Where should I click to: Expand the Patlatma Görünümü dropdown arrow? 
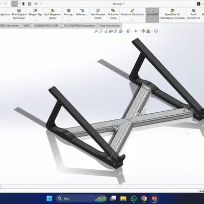click(133, 20)
